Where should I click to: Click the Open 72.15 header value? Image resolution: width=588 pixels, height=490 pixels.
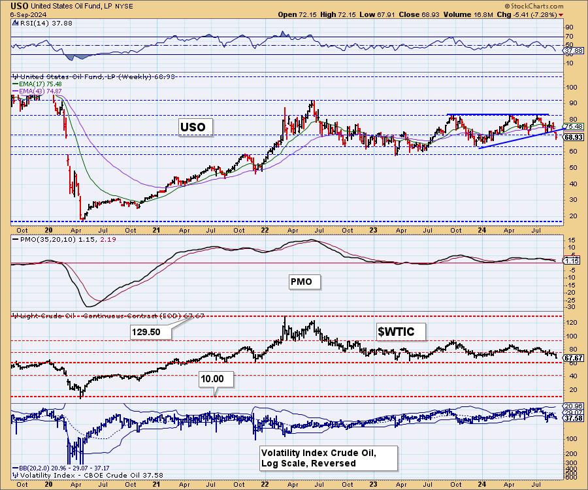(297, 14)
